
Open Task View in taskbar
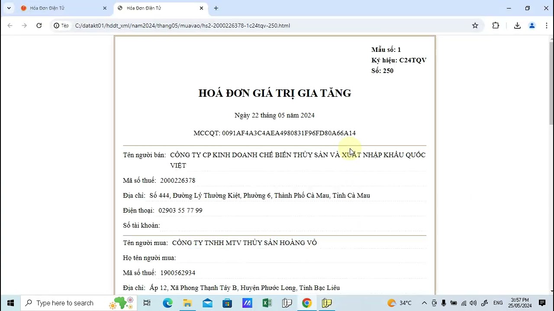click(147, 303)
